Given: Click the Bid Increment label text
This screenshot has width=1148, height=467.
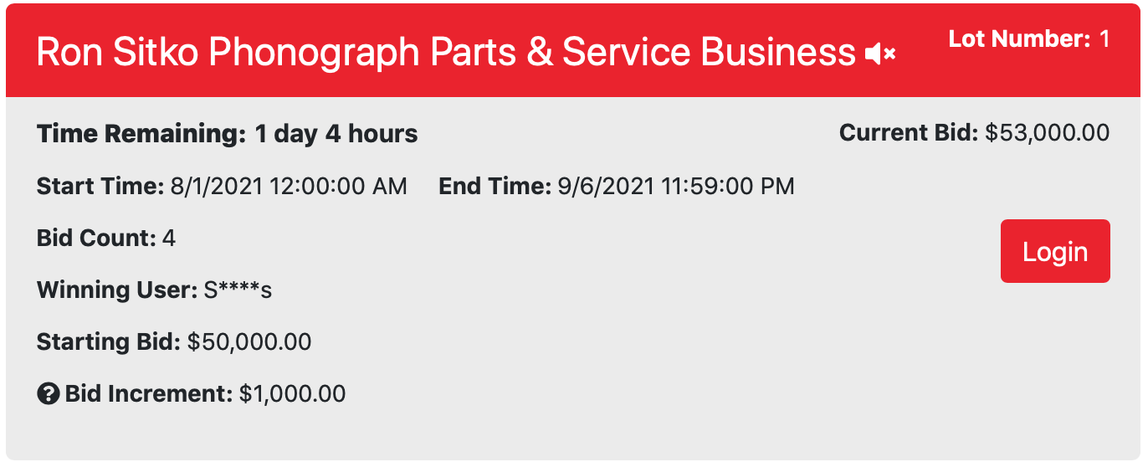Looking at the screenshot, I should [148, 393].
